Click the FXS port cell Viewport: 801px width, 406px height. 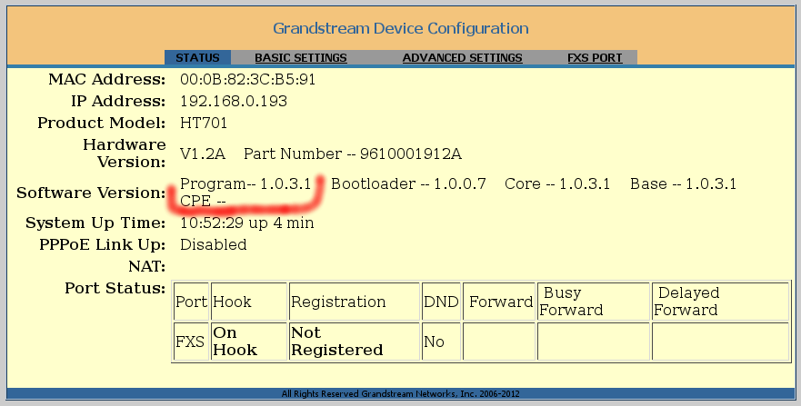click(x=191, y=342)
